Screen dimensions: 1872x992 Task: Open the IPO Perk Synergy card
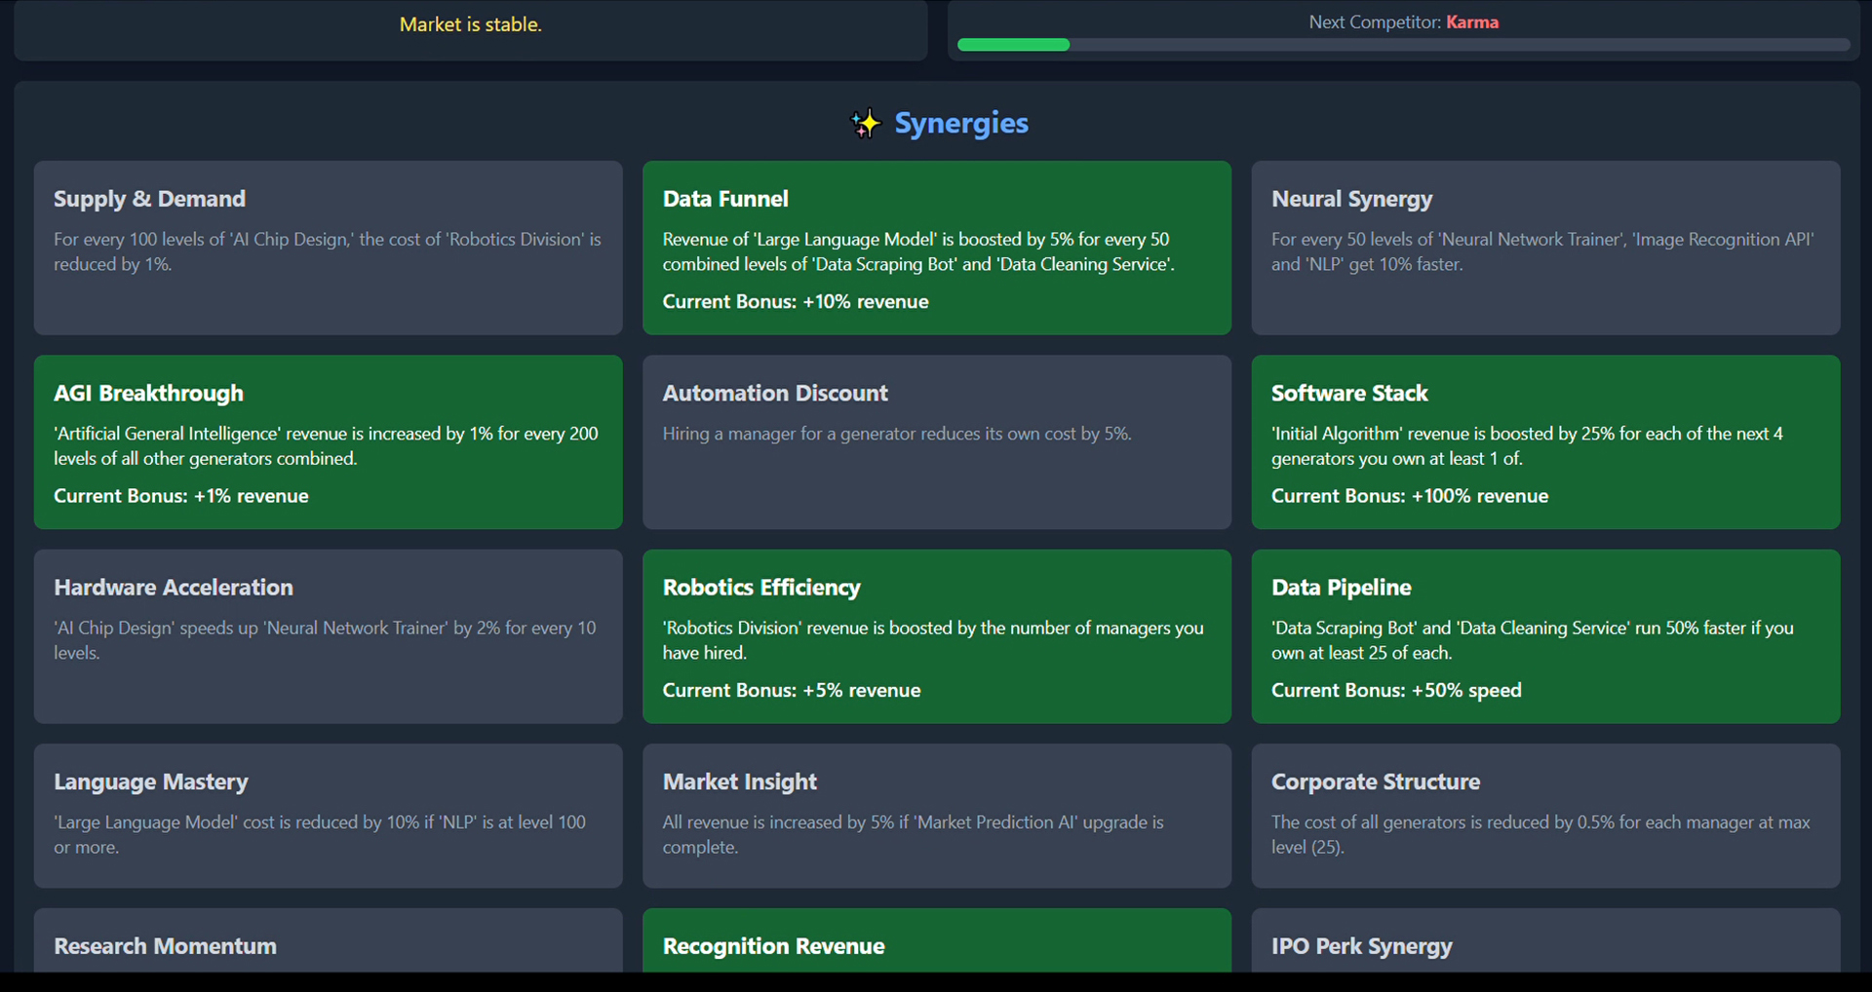pyautogui.click(x=1543, y=946)
